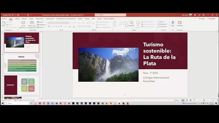219x123 pixels.
Task: Open the shapes gallery in Dibujo group
Action: 120,24
